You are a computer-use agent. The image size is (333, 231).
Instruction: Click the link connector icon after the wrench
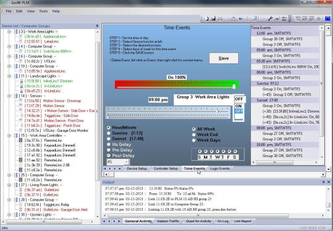click(277, 19)
